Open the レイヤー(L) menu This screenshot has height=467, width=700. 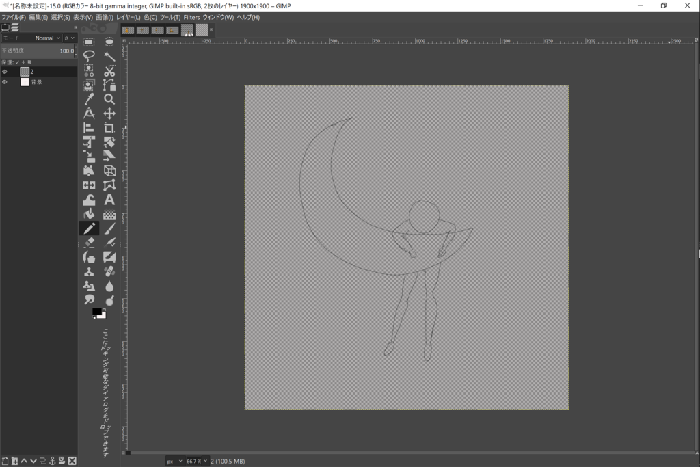coord(129,17)
